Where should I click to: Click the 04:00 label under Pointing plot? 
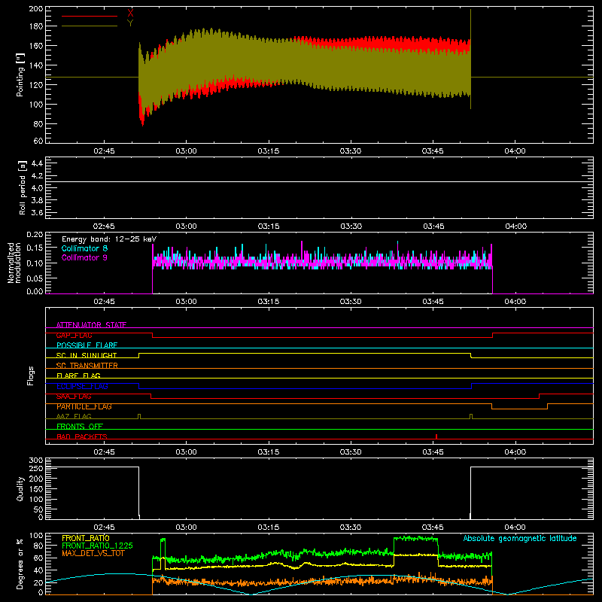515,151
